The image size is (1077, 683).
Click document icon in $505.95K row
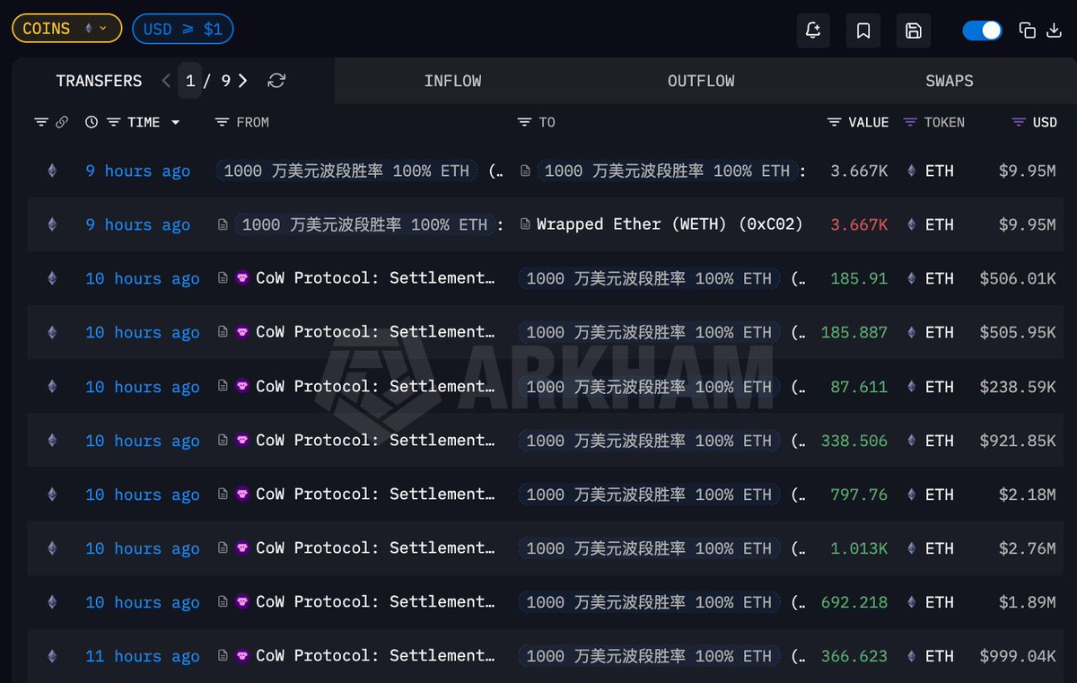223,332
